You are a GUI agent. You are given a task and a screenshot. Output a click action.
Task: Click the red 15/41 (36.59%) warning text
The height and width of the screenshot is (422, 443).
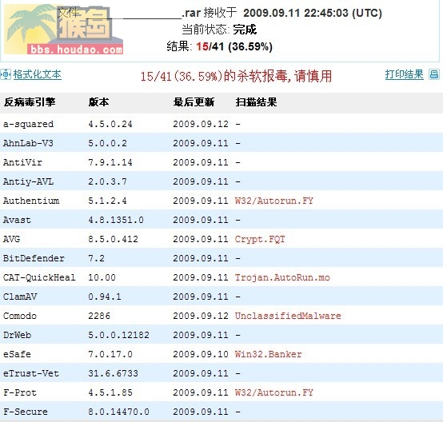coord(236,76)
